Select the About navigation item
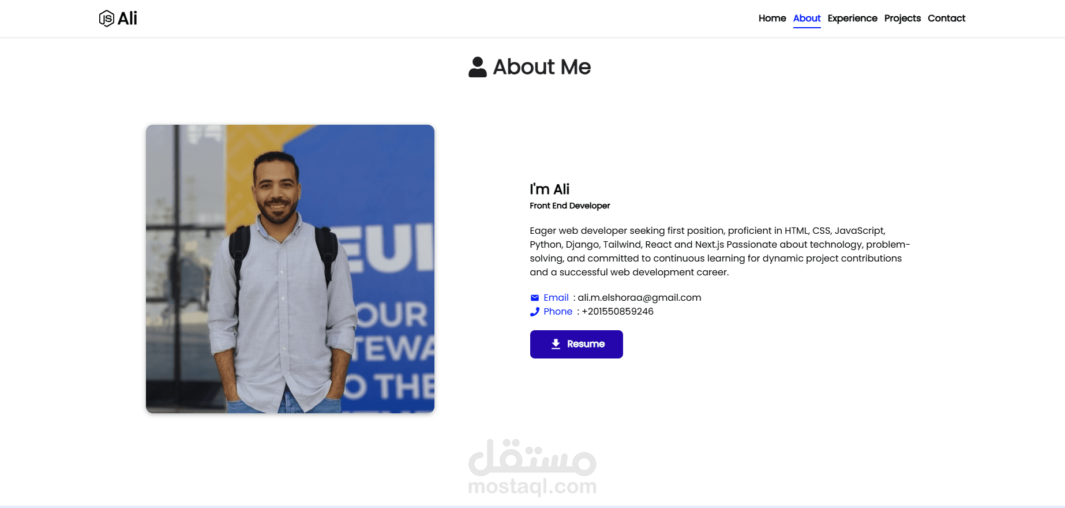The height and width of the screenshot is (508, 1065). pyautogui.click(x=807, y=18)
